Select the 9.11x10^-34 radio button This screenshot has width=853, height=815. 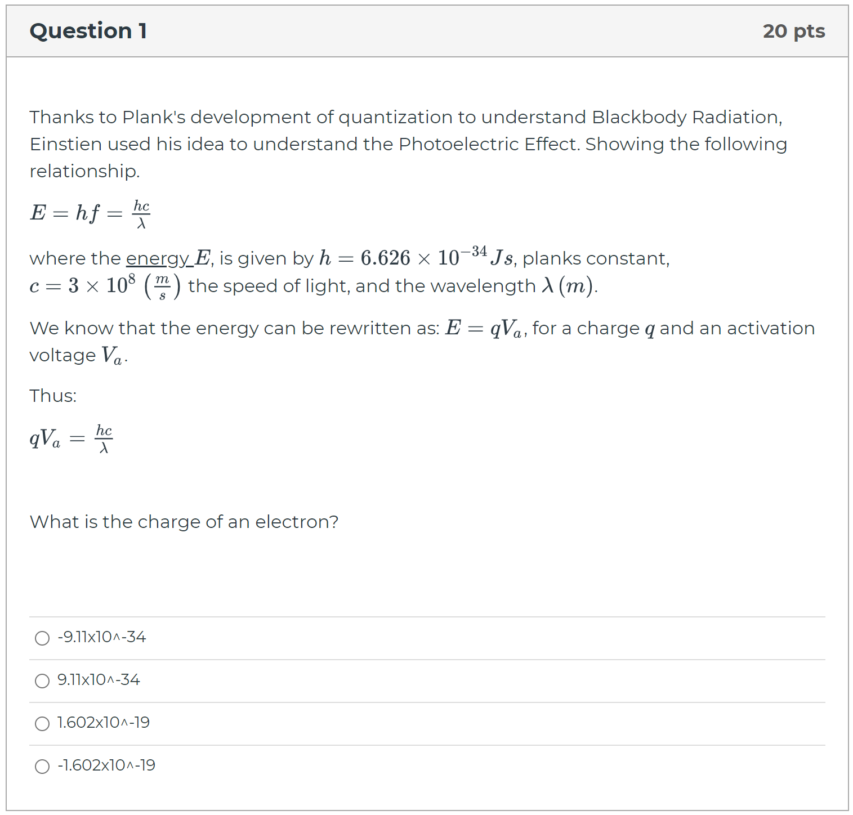point(42,681)
